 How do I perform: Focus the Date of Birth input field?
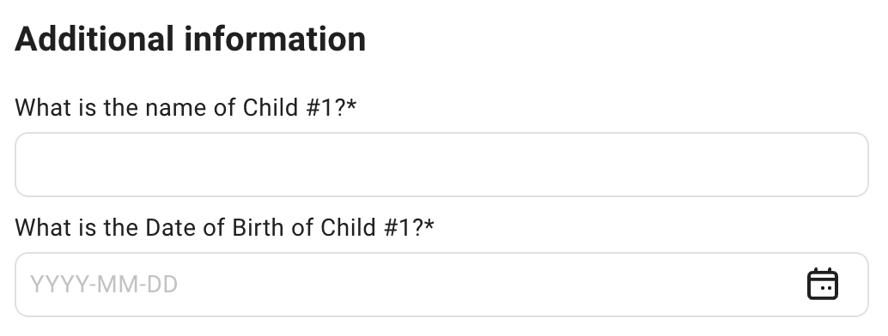tap(441, 285)
